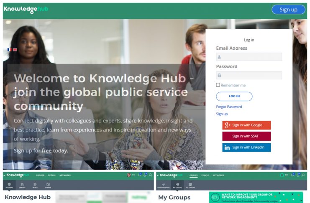Open the Library icon tab

tap(22, 185)
